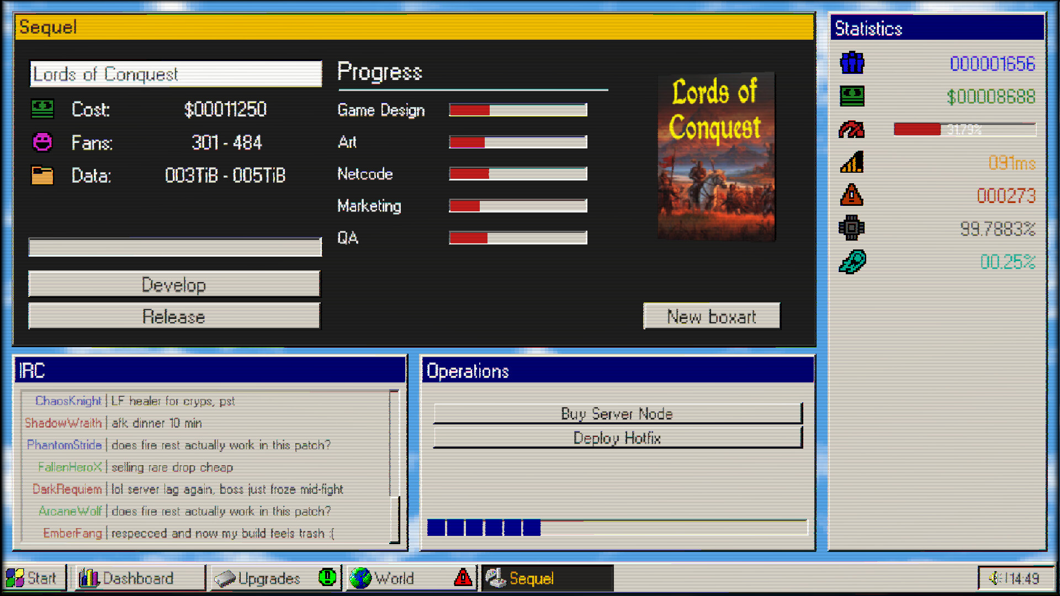
Task: Click the red alert icon next to World taskbar entry
Action: [x=463, y=578]
